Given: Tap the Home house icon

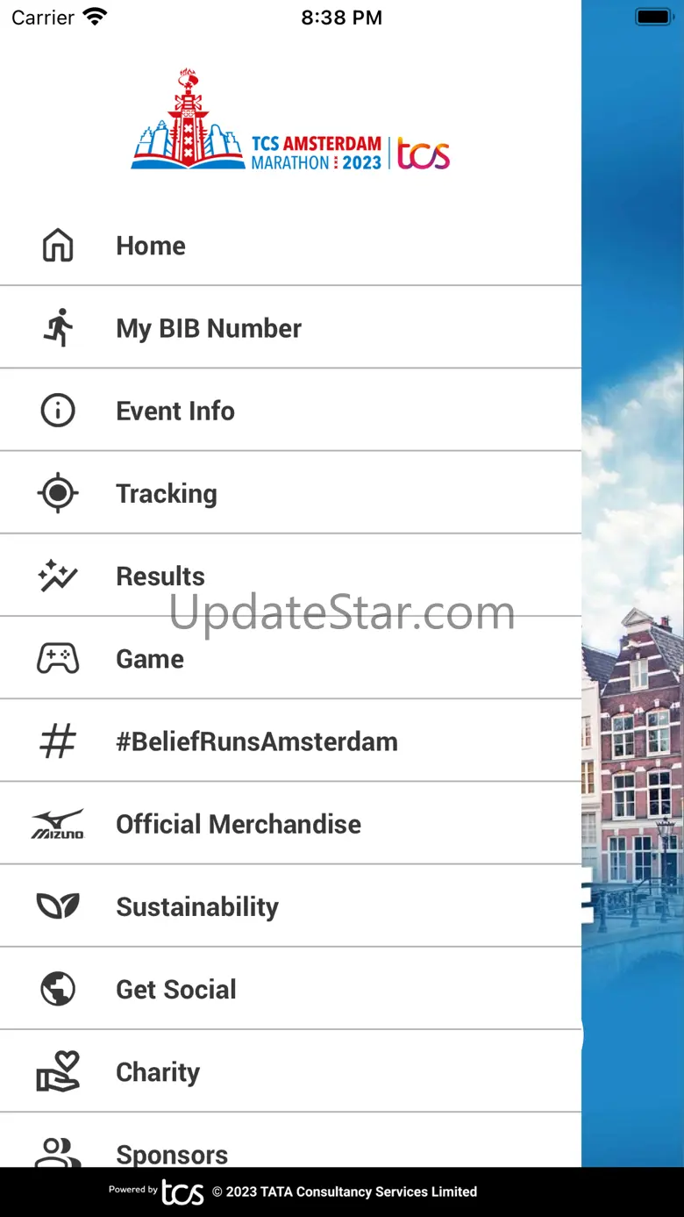Looking at the screenshot, I should click(x=58, y=246).
